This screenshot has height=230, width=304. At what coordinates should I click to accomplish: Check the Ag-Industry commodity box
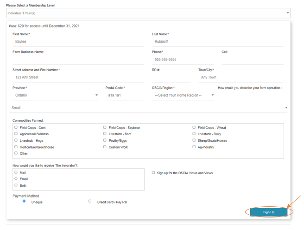194,147
